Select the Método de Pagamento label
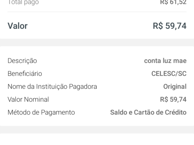Image resolution: width=194 pixels, height=145 pixels. pos(41,112)
